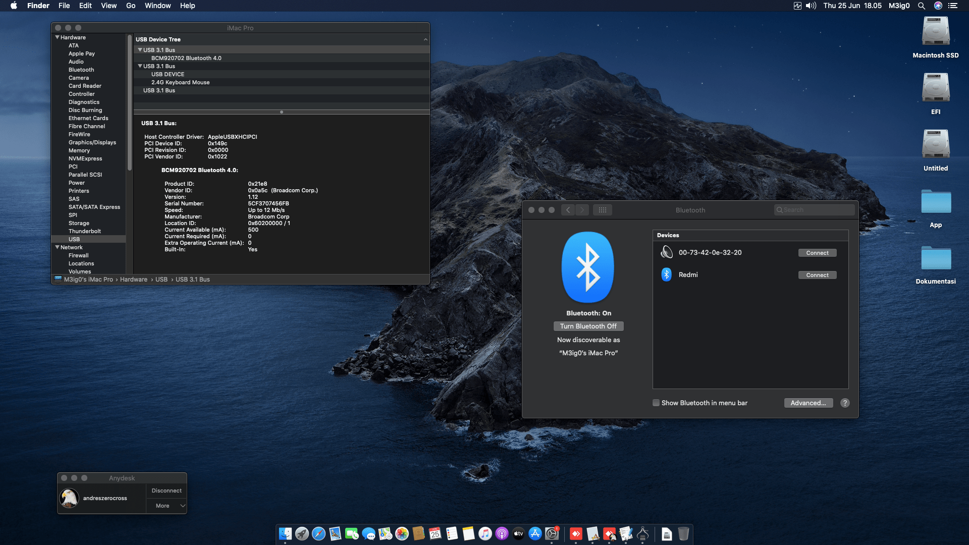This screenshot has width=969, height=545.
Task: Click Advanced... in Bluetooth preferences
Action: tap(808, 403)
